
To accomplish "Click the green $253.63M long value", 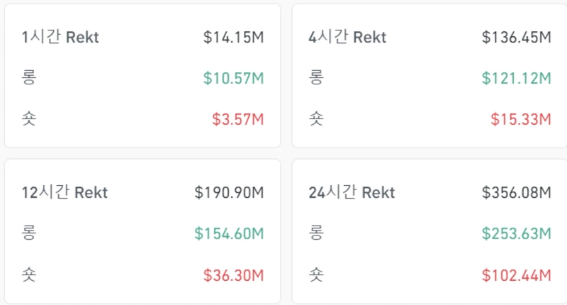I will coord(516,233).
